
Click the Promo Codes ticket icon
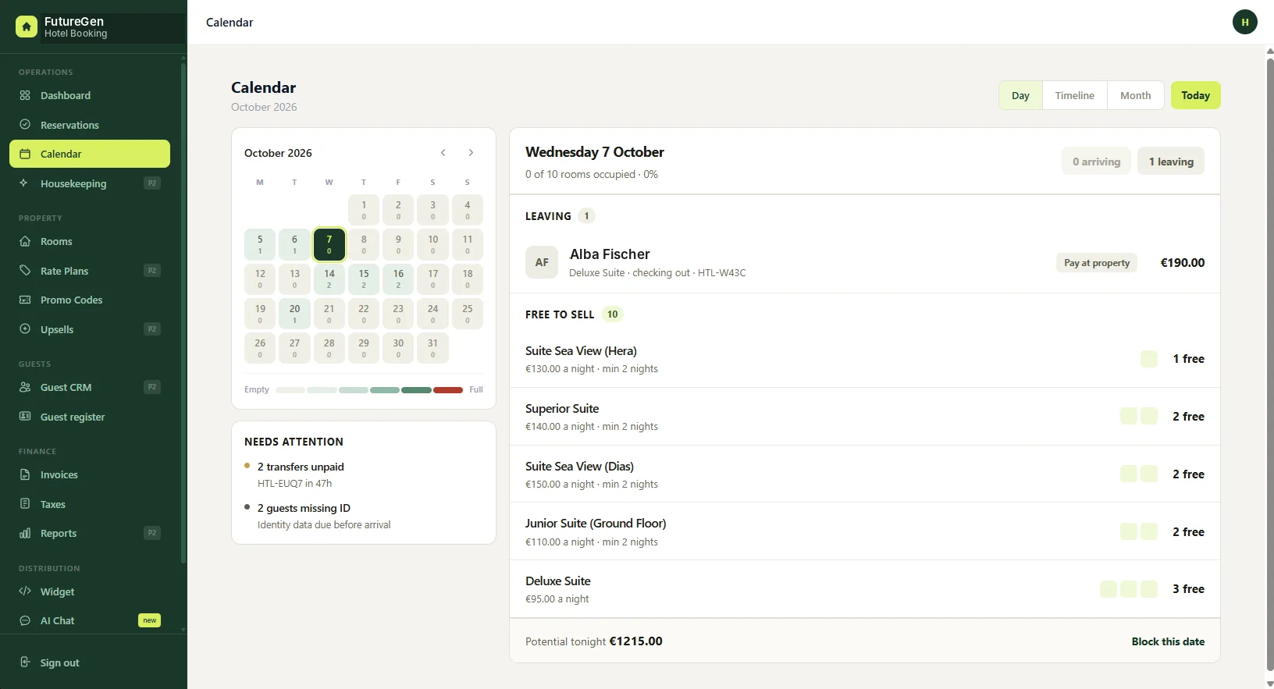coord(25,300)
